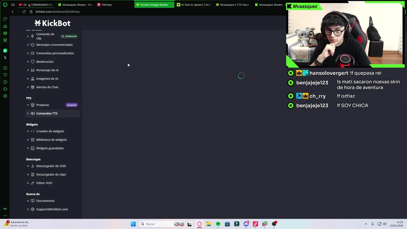
Task: Click hansolovergert chat username
Action: point(329,73)
